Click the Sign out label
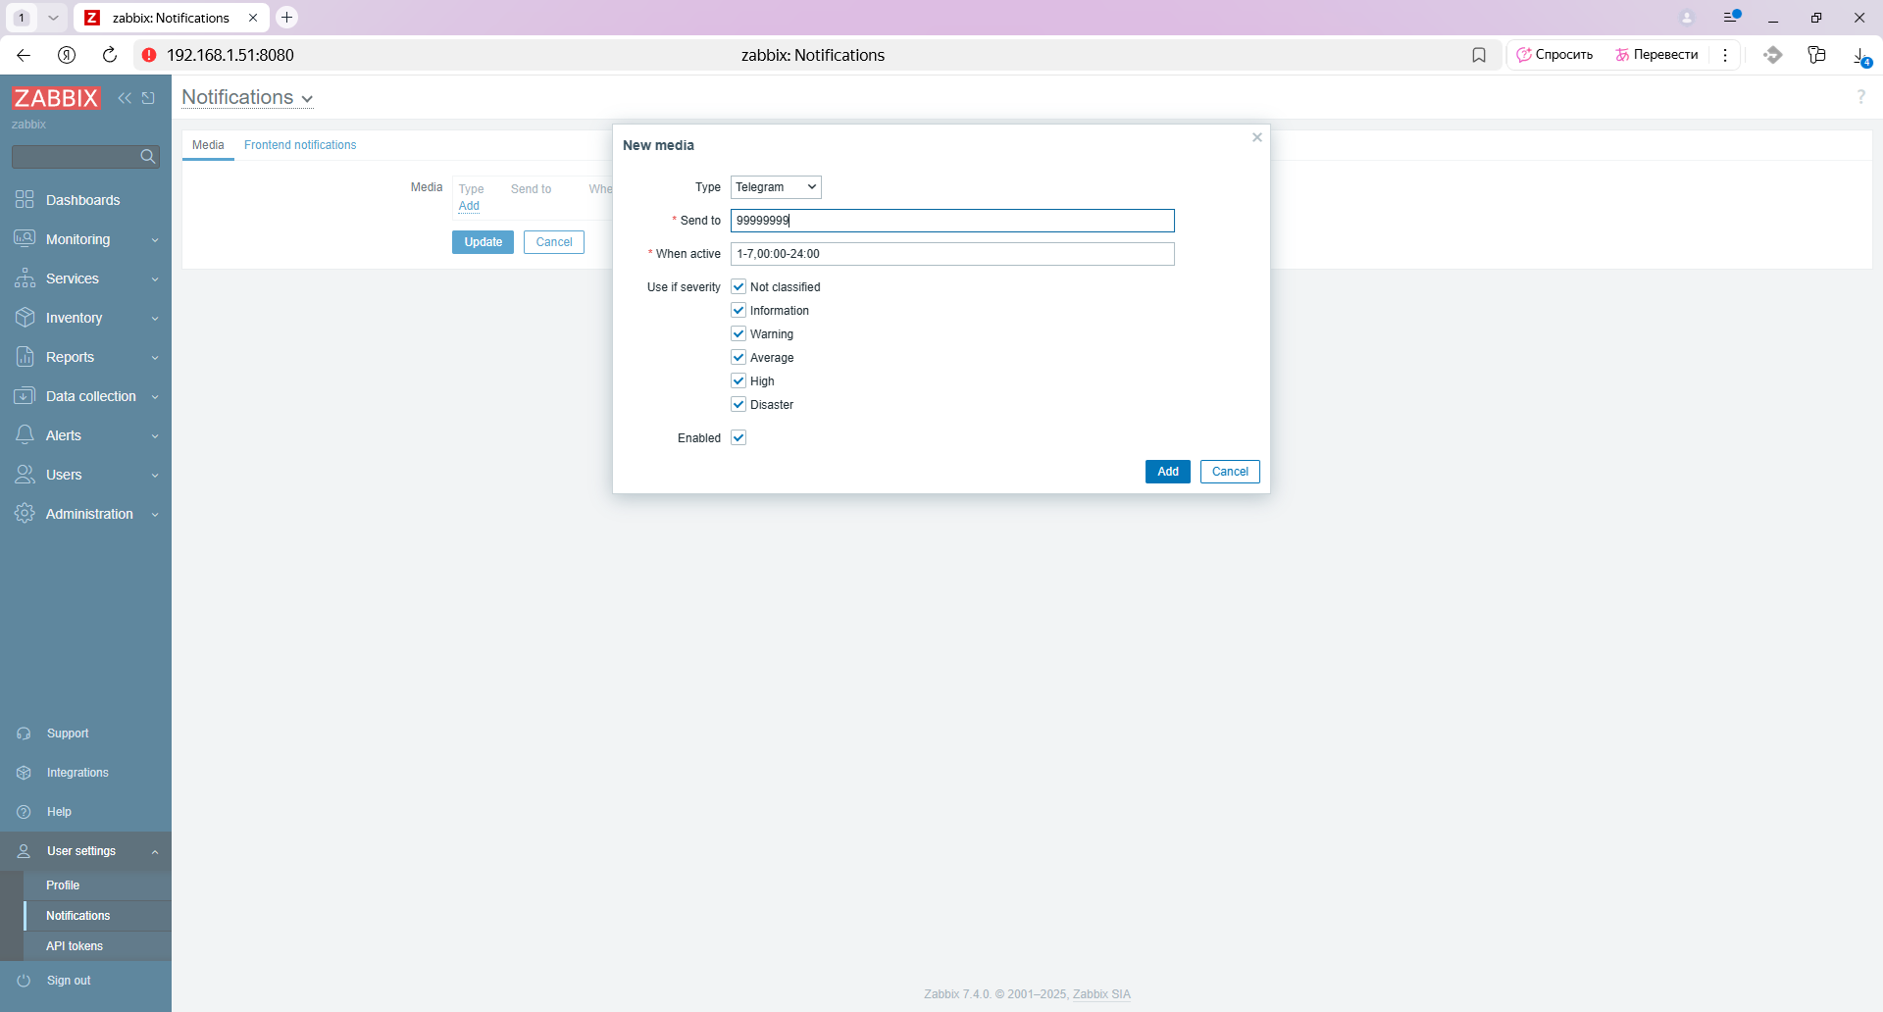Screen dimensions: 1883x1012 [69, 981]
